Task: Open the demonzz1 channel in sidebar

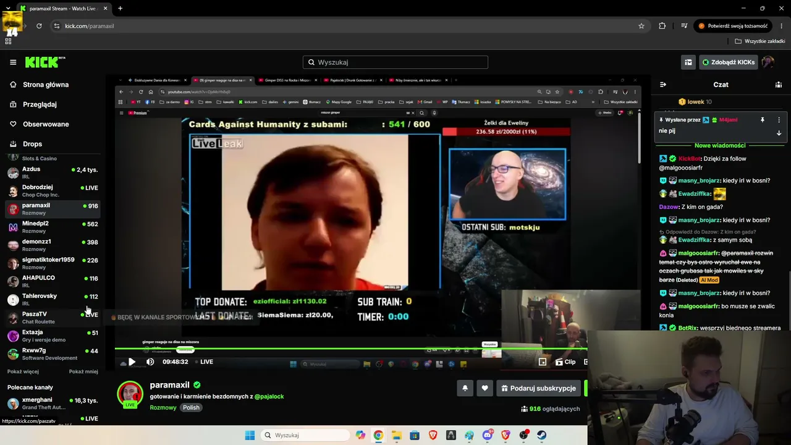Action: [x=53, y=245]
